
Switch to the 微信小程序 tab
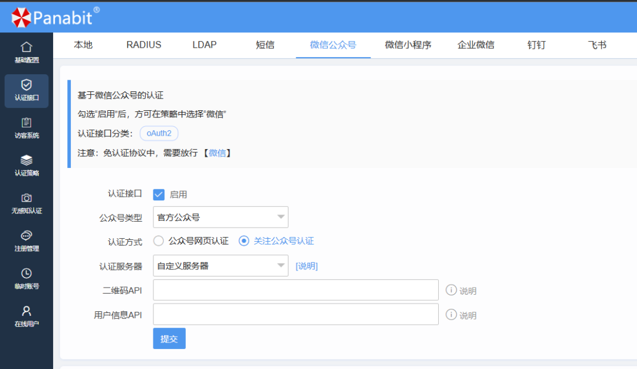[x=408, y=45]
